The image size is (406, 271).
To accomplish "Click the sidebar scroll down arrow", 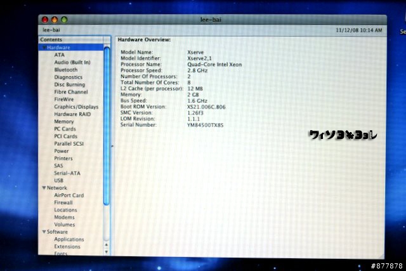I will coord(107,251).
